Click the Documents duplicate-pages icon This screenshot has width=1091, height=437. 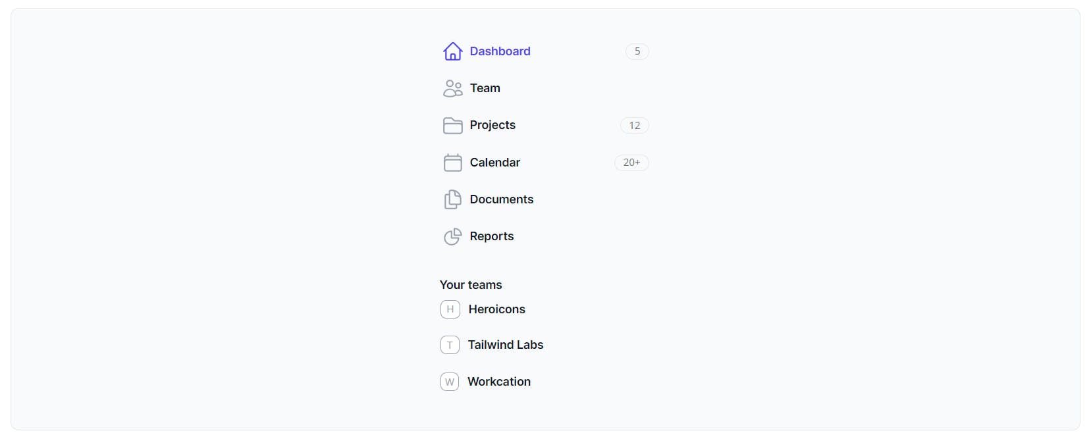[x=452, y=199]
